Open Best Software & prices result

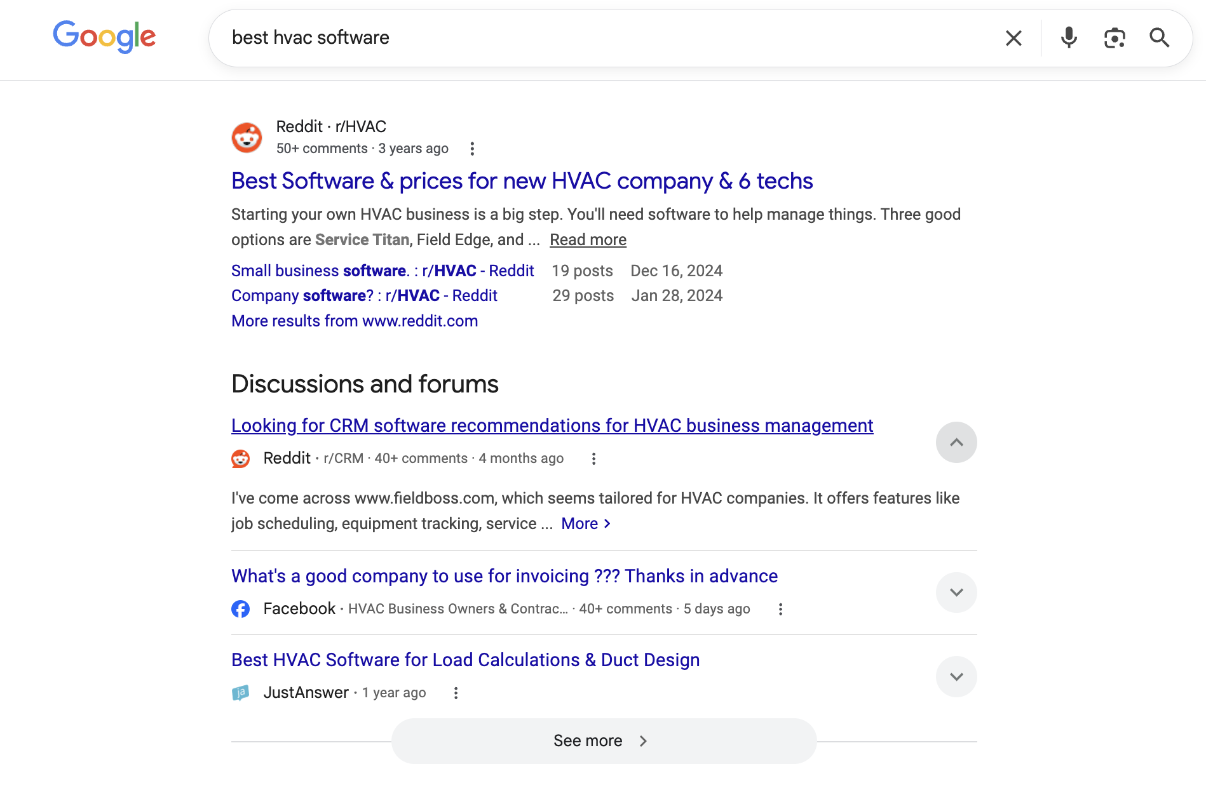click(522, 181)
